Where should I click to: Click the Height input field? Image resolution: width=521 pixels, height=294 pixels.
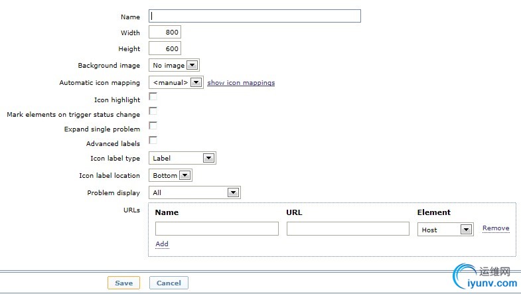165,48
